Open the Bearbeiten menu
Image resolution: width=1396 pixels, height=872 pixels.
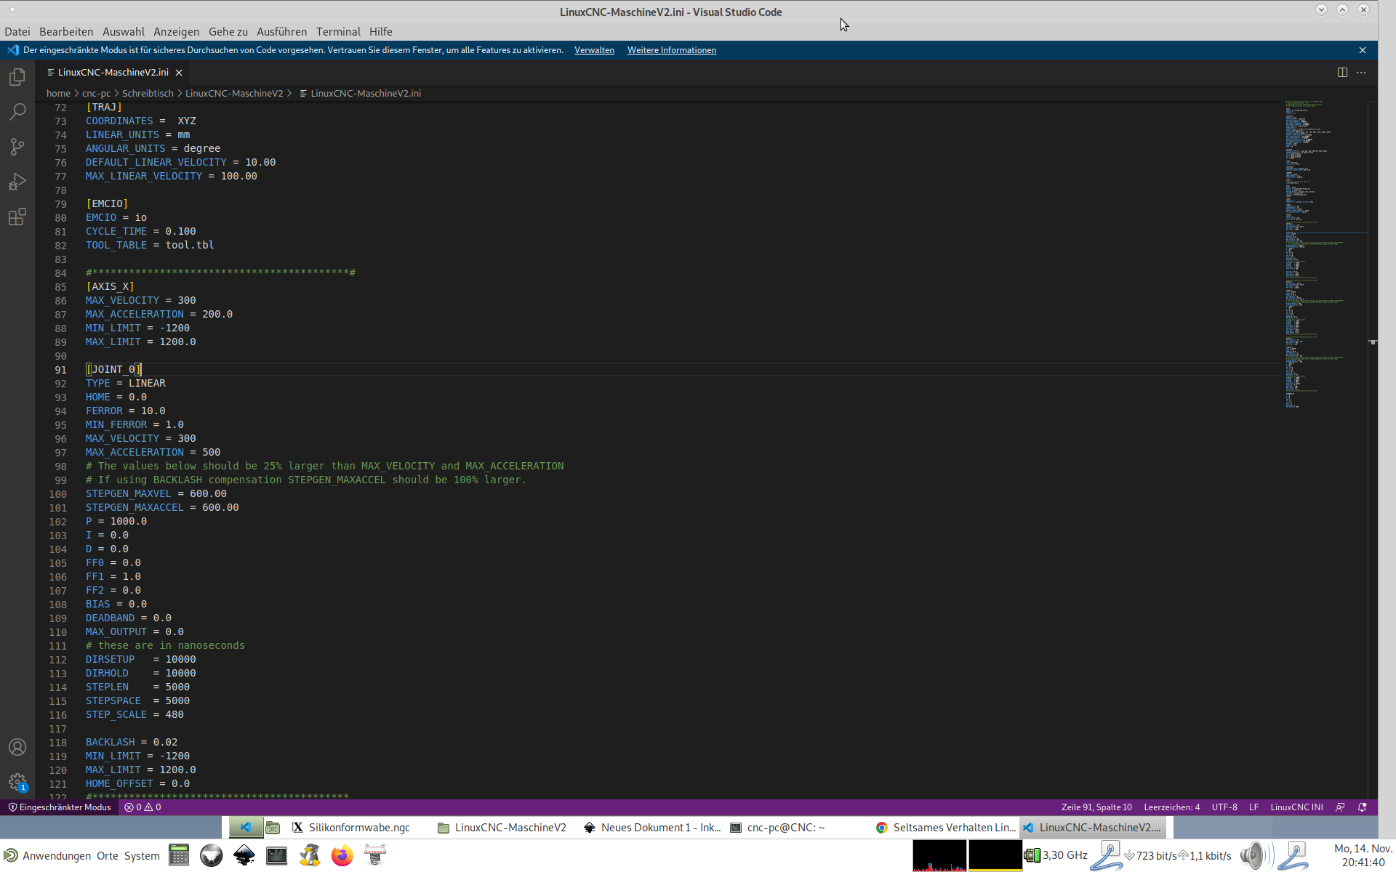(66, 31)
